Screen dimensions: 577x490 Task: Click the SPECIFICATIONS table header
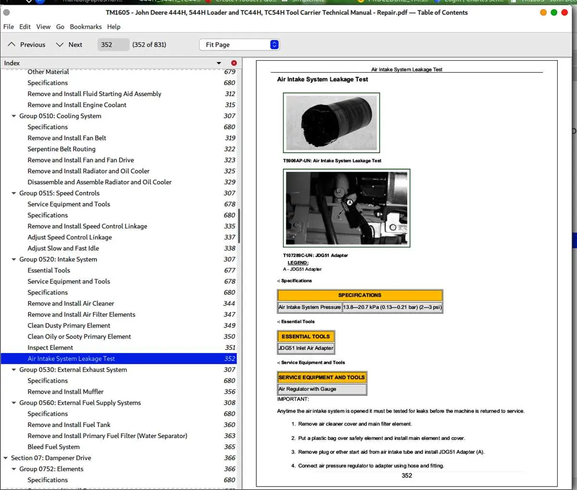360,295
